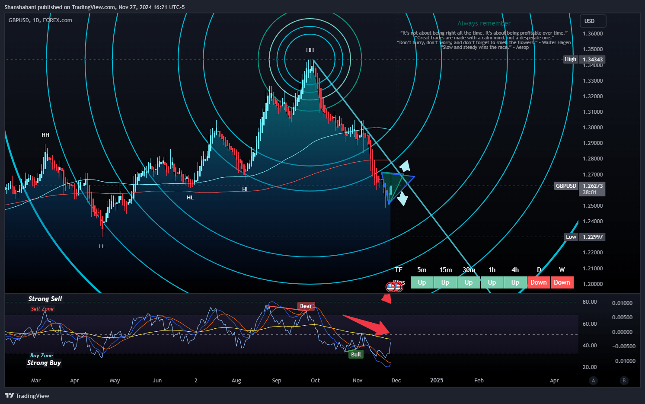Click the Aug label on the time axis

pyautogui.click(x=236, y=381)
